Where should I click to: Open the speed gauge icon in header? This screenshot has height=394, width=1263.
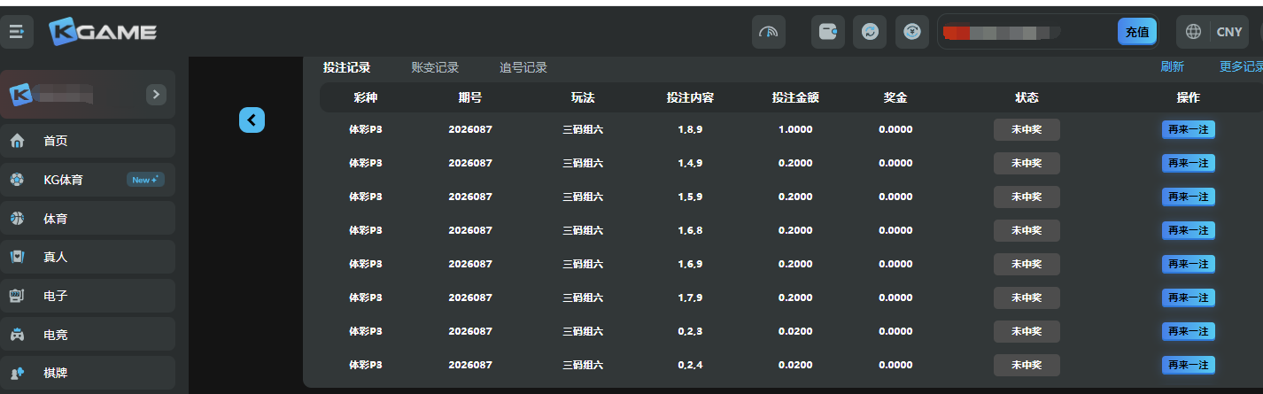[769, 32]
